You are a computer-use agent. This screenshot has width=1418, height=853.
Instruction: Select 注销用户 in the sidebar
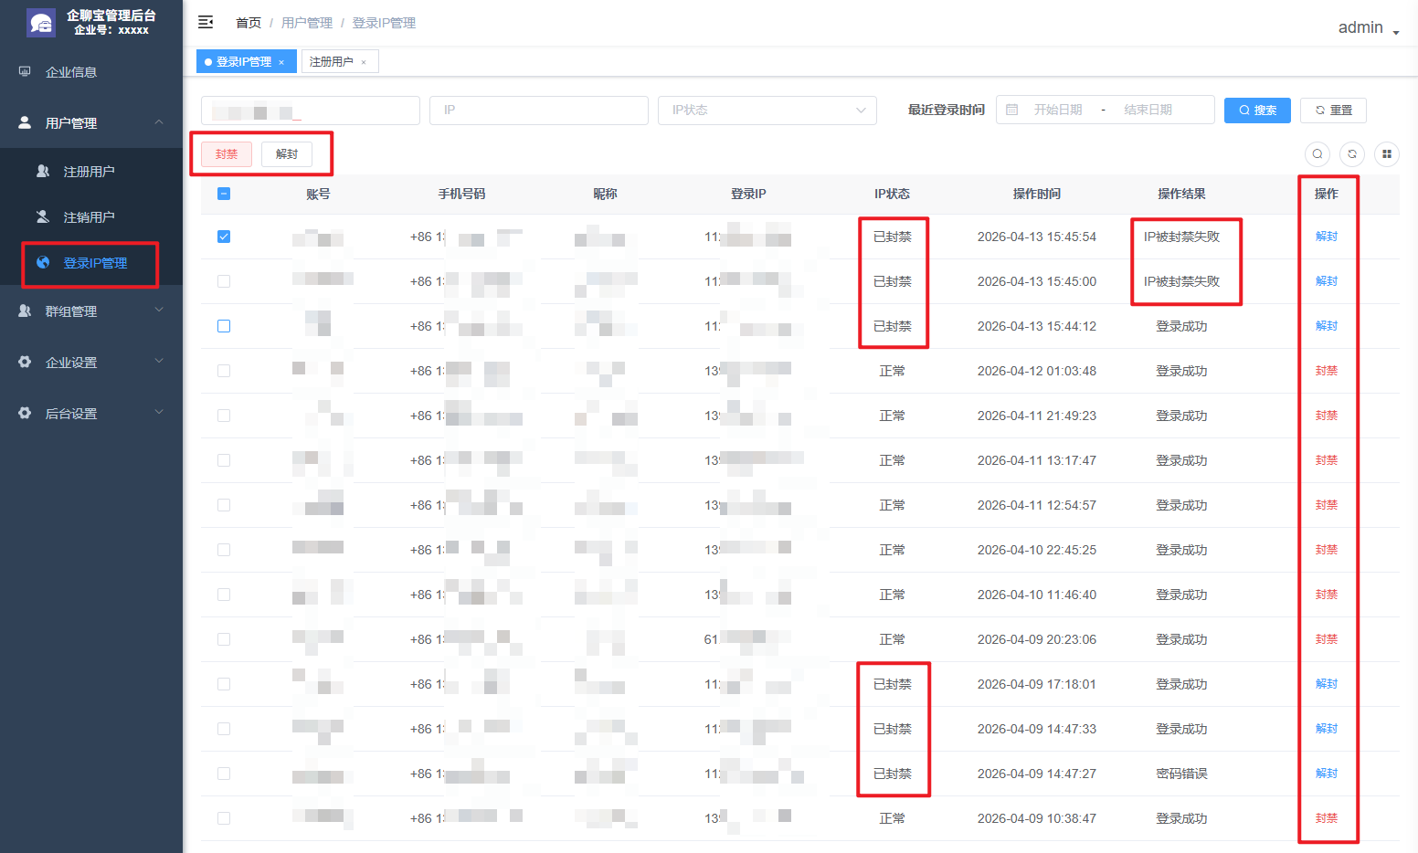(89, 217)
